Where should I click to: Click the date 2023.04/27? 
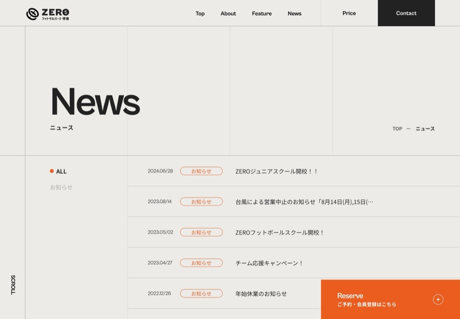coord(160,262)
